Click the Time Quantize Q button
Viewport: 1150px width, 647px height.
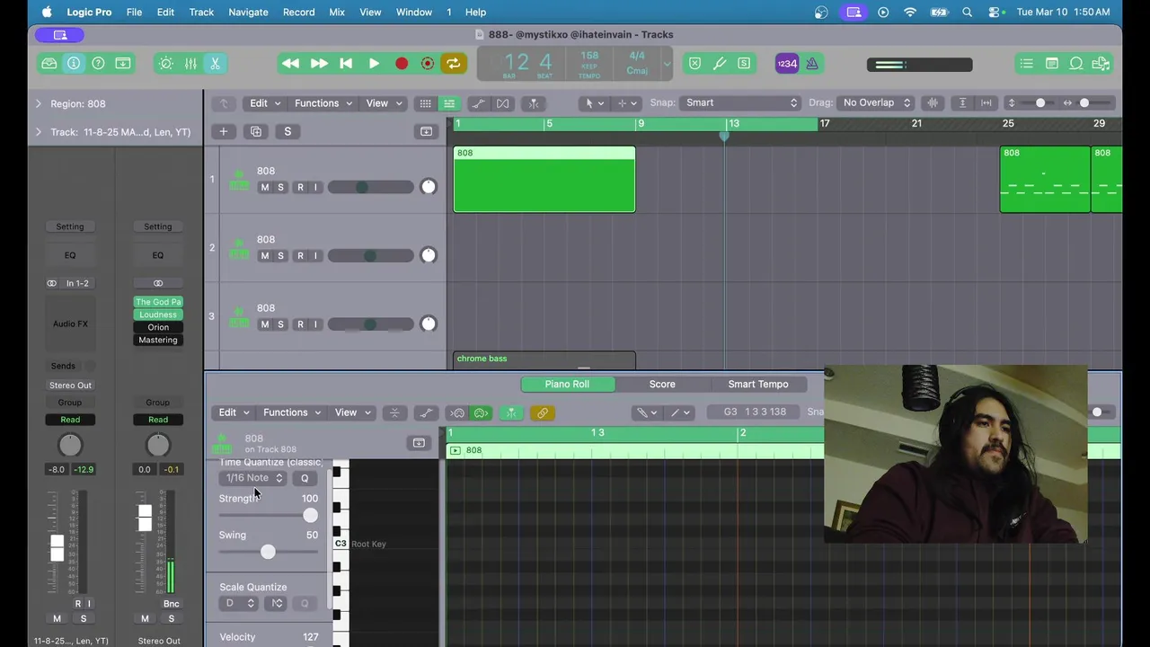click(305, 478)
